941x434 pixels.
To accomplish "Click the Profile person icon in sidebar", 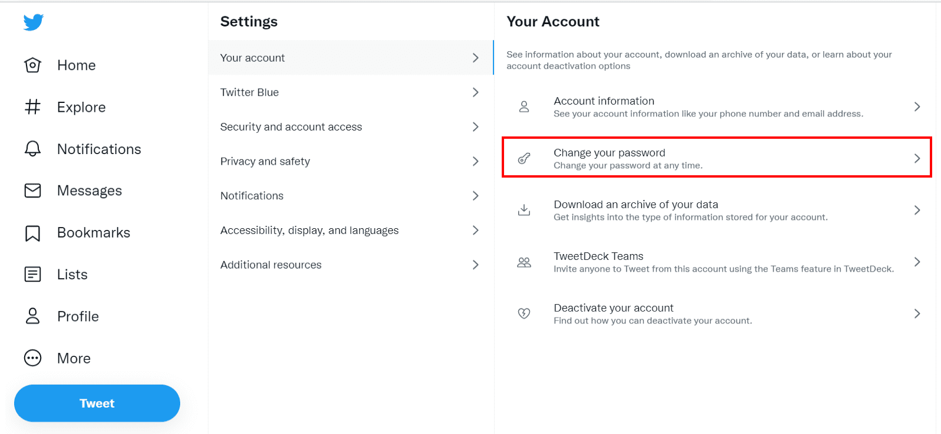I will click(x=33, y=316).
